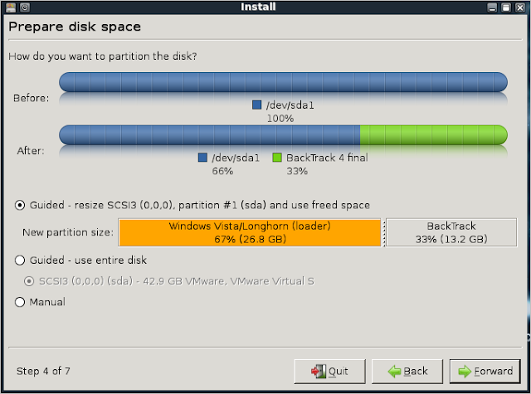This screenshot has width=531, height=394.
Task: Maximize the Install window
Action: (x=507, y=7)
